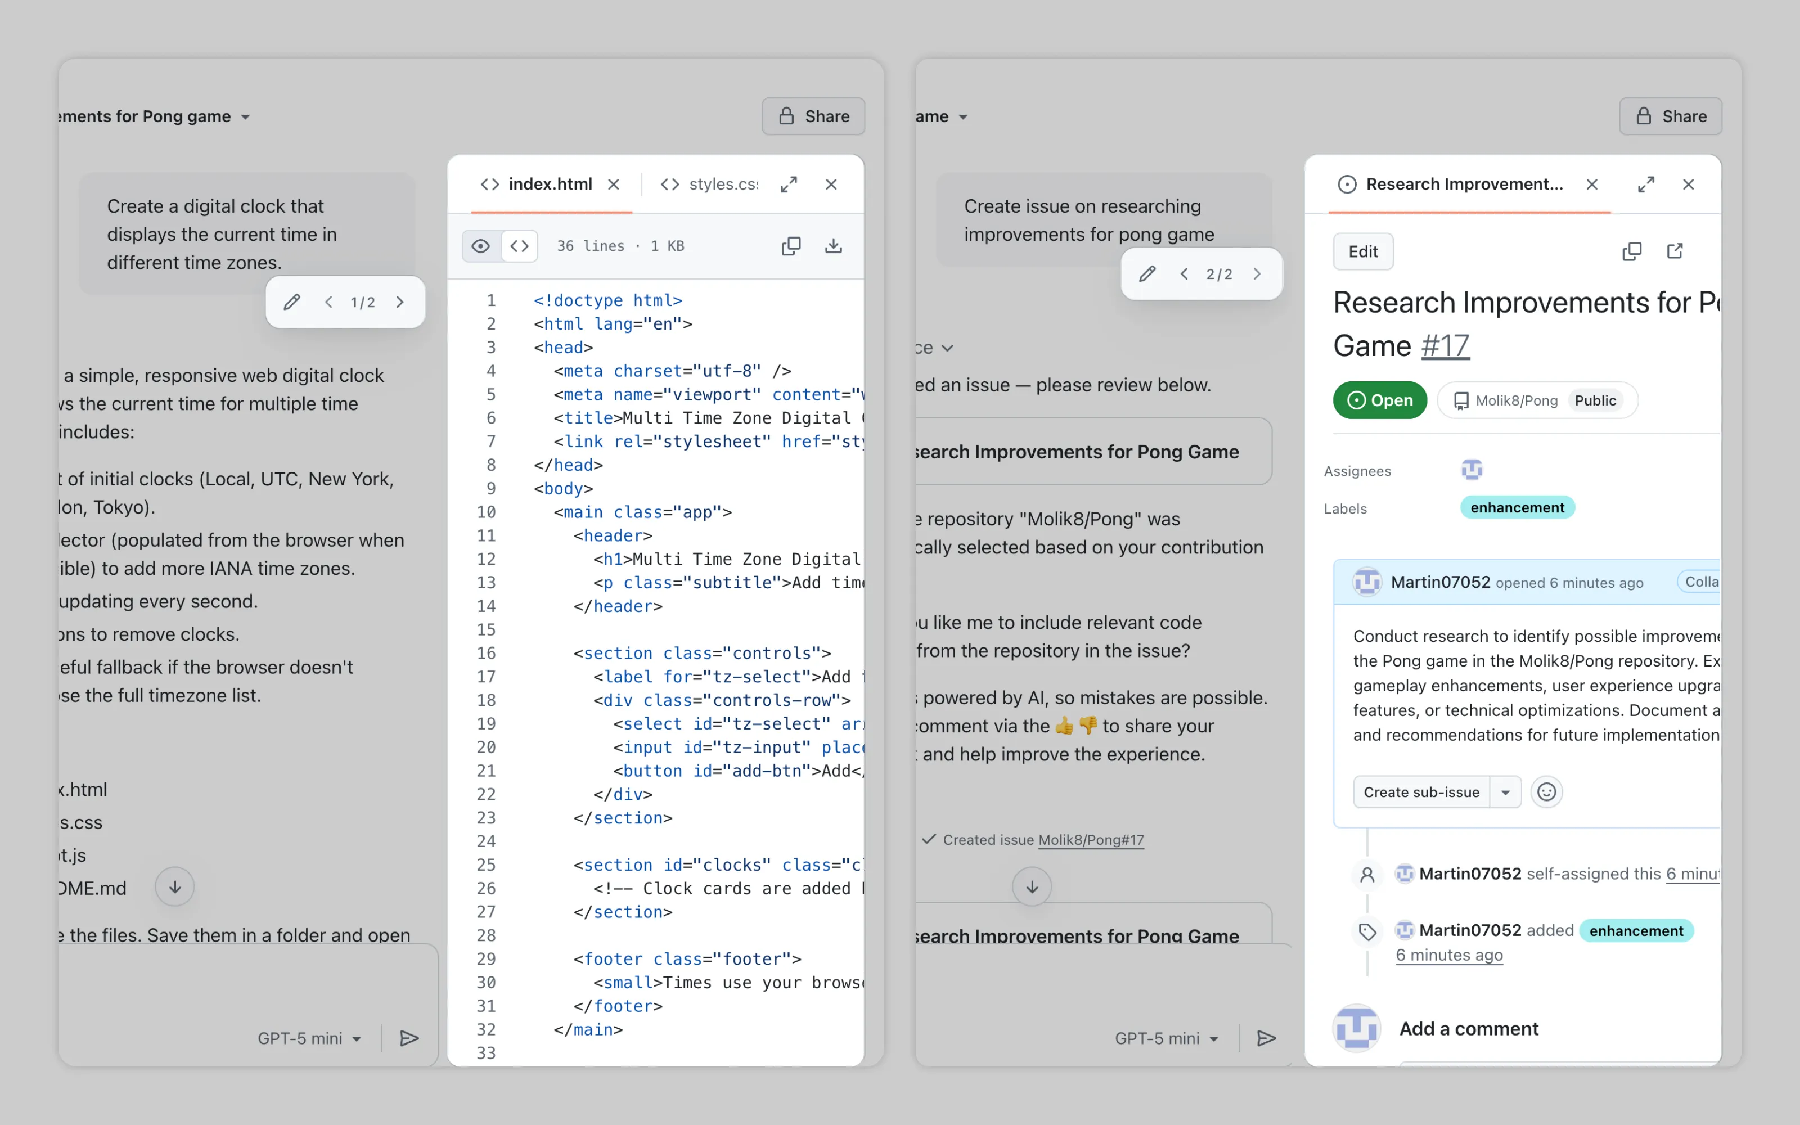
Task: Open the GPT-5 mini model dropdown on left
Action: [x=309, y=1038]
